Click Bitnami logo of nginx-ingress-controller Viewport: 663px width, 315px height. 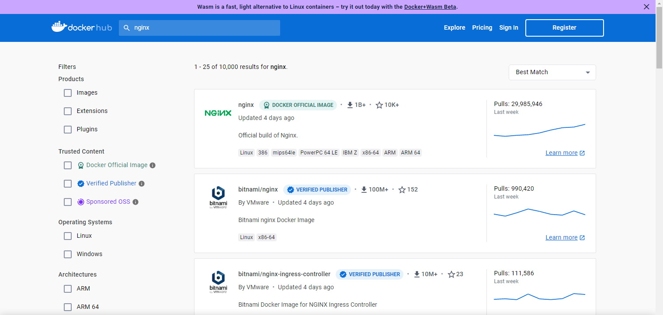218,282
